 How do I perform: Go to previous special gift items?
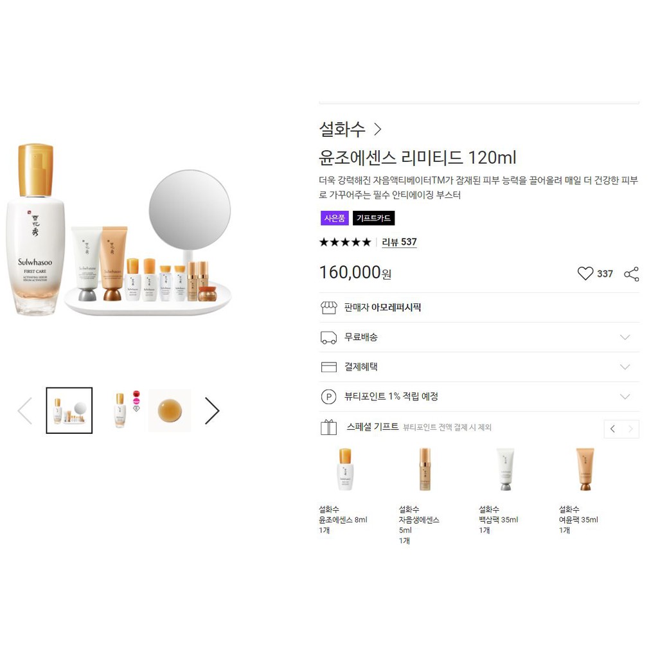coord(612,429)
